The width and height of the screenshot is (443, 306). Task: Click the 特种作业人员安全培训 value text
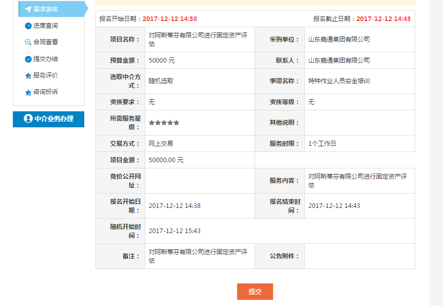click(x=339, y=81)
